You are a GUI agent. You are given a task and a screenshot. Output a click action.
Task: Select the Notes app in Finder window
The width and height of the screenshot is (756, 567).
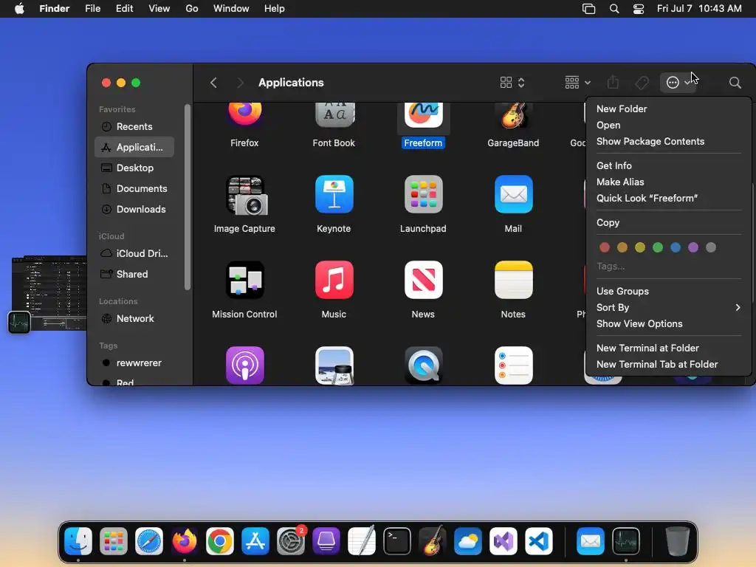click(x=514, y=280)
